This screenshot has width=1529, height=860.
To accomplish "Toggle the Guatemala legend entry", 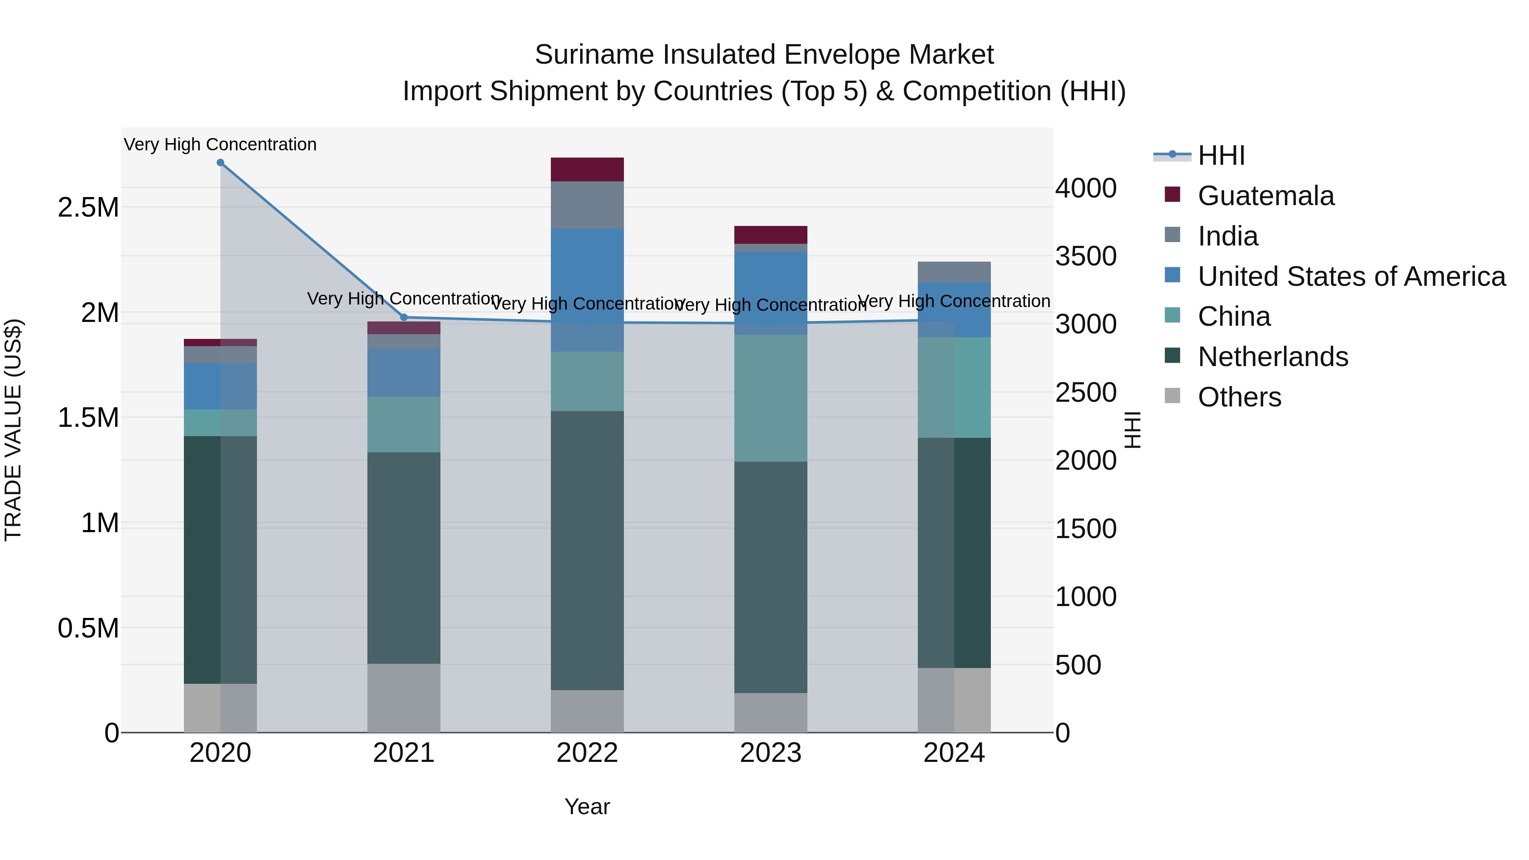I will click(x=1250, y=195).
